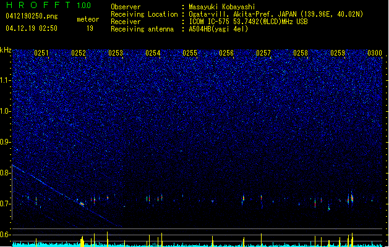Click the meteor count label
This screenshot has width=389, height=247.
click(88, 19)
